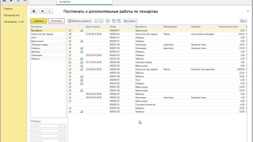Screen dimensions: 253x142
Task: Open picture icon in 000015/02 Обрезка row
Action: point(82,59)
